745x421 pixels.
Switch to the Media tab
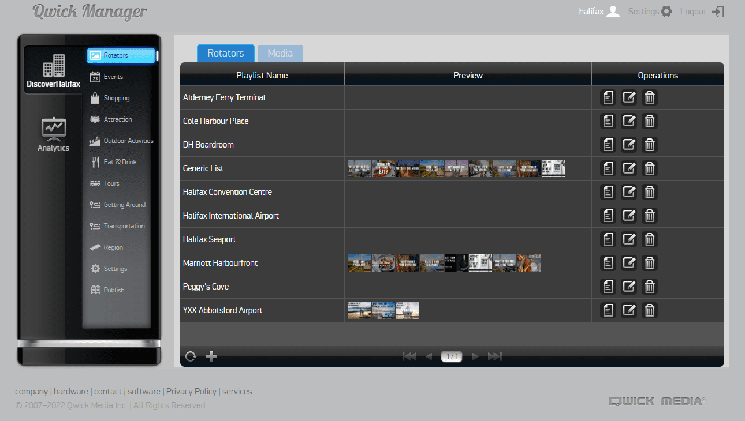[280, 53]
